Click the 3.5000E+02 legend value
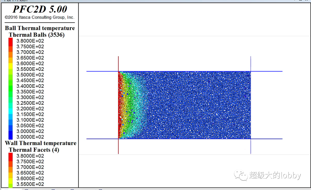The width and height of the screenshot is (311, 190). [30, 75]
